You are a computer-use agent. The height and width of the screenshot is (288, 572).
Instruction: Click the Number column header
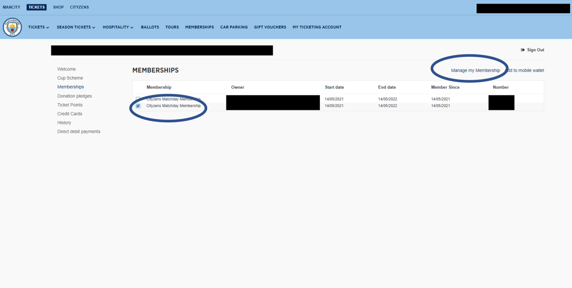501,88
